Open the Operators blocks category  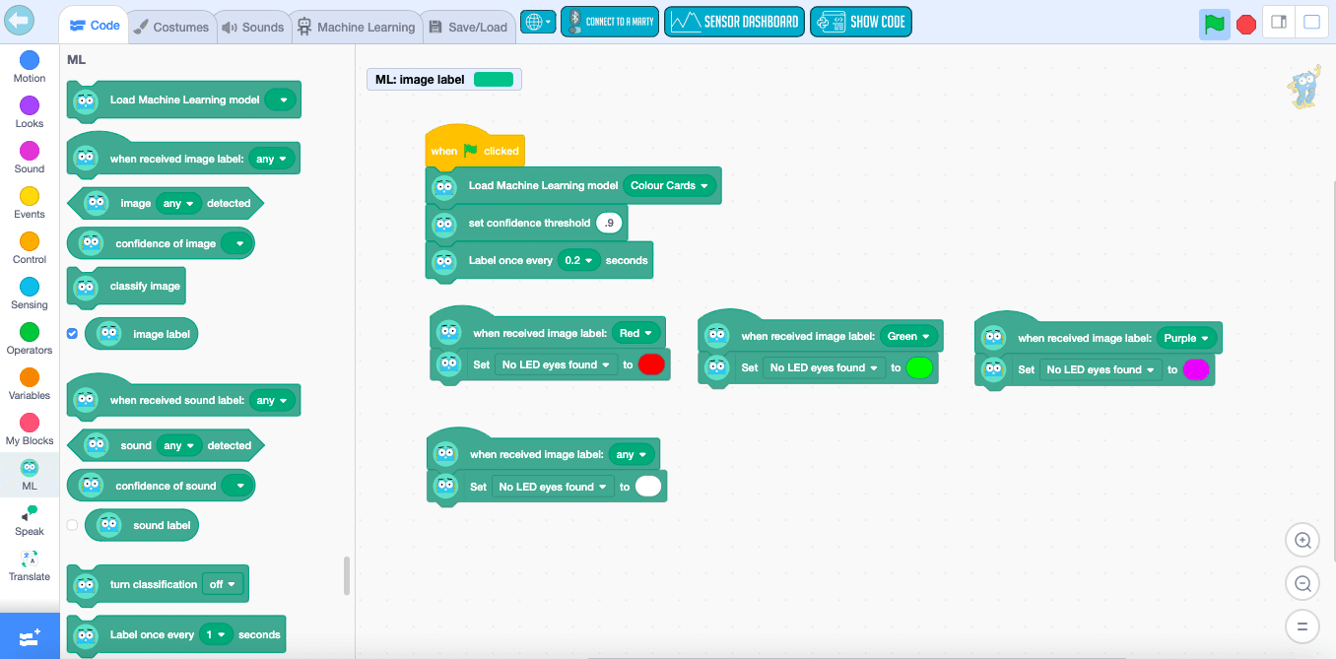tap(30, 339)
